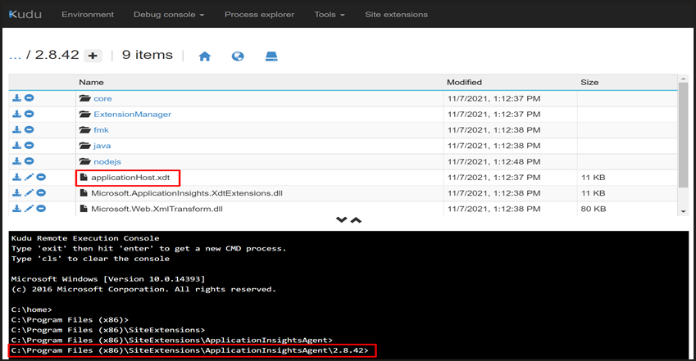Click the file list scrollbar thumb
The width and height of the screenshot is (696, 361).
pos(683,134)
